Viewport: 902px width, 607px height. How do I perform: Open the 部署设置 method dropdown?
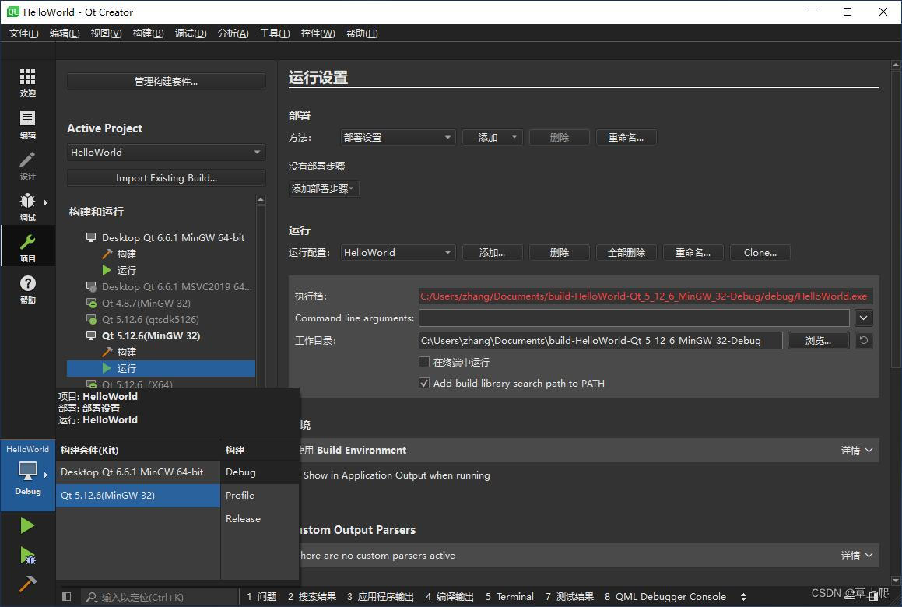pos(397,137)
